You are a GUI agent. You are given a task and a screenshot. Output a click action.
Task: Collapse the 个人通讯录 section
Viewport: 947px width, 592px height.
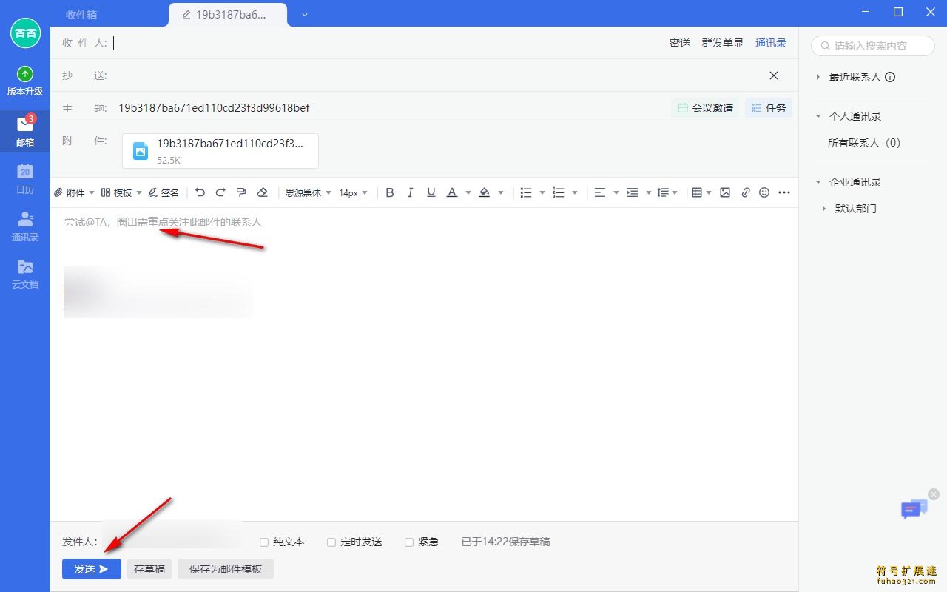coord(818,116)
